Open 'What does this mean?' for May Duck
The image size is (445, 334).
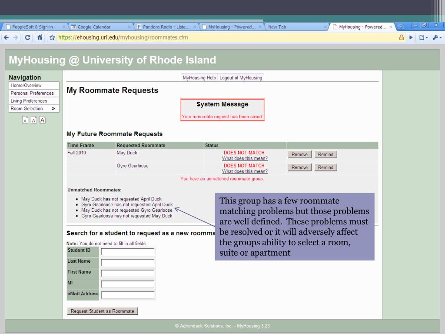pyautogui.click(x=245, y=158)
